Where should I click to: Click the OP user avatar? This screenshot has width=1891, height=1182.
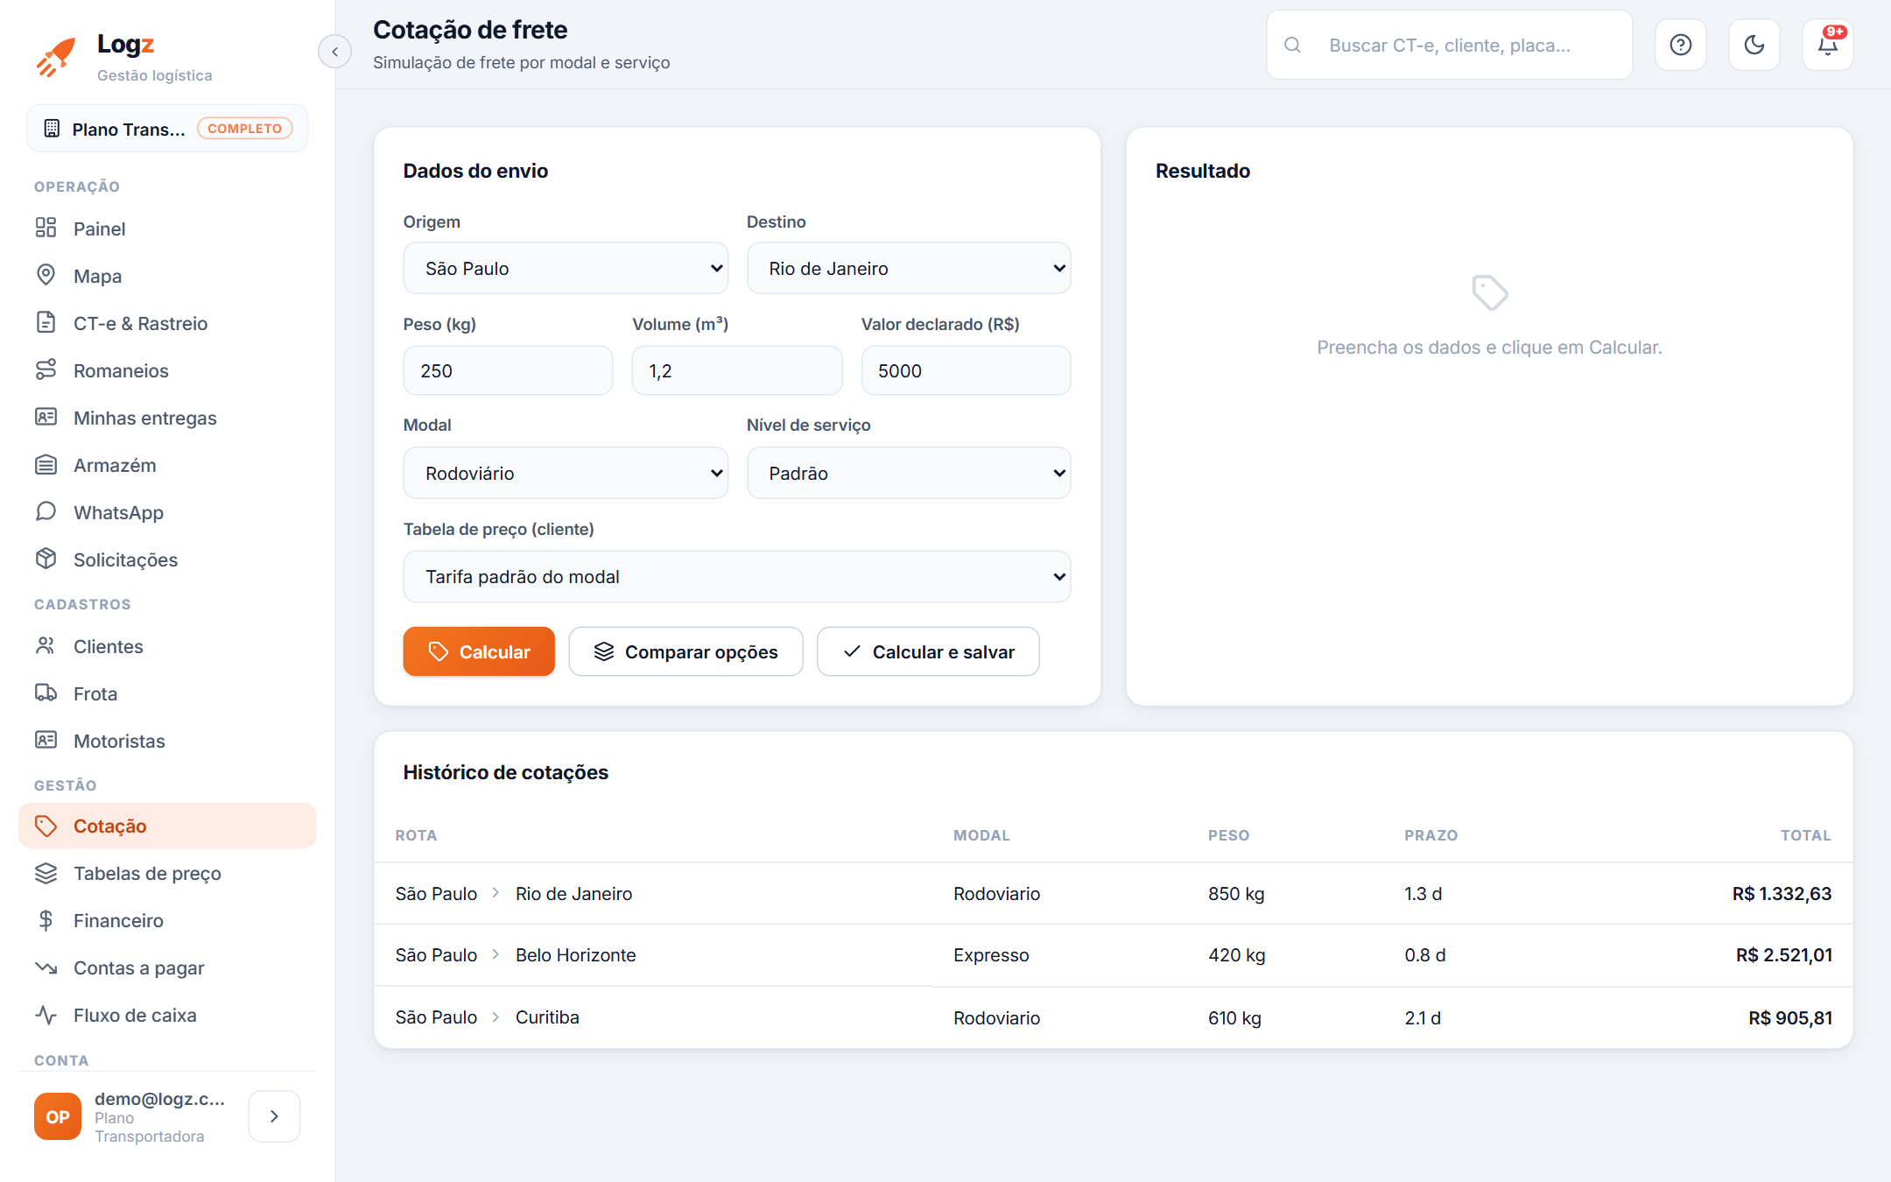click(x=58, y=1116)
